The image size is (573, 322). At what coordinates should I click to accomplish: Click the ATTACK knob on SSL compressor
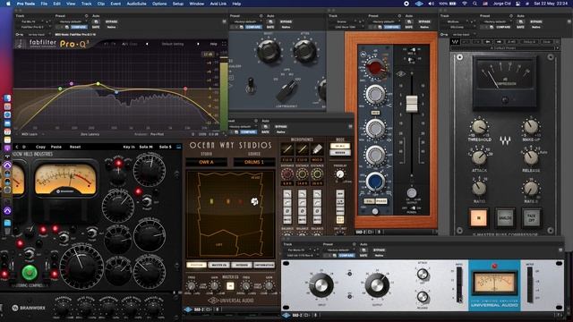pos(479,157)
